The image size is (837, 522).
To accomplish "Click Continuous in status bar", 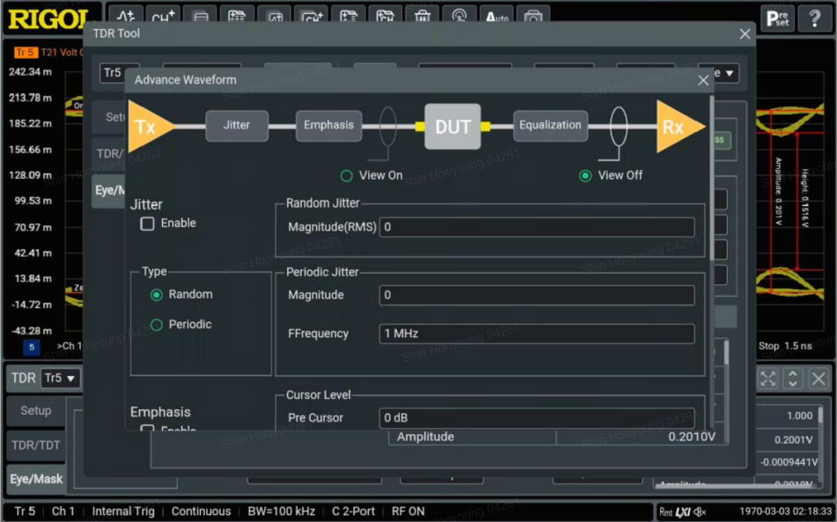I will tap(201, 511).
